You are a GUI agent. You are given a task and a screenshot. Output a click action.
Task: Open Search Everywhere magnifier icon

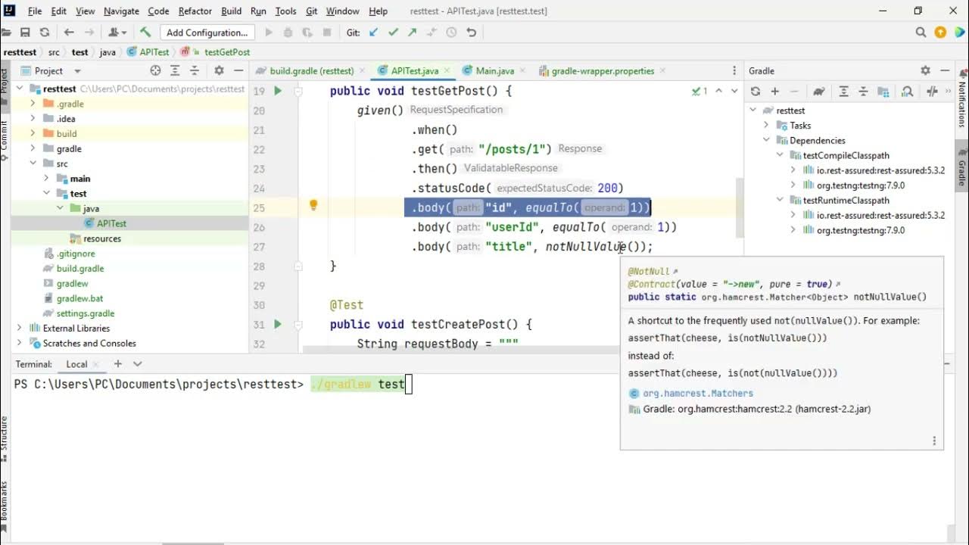click(921, 33)
